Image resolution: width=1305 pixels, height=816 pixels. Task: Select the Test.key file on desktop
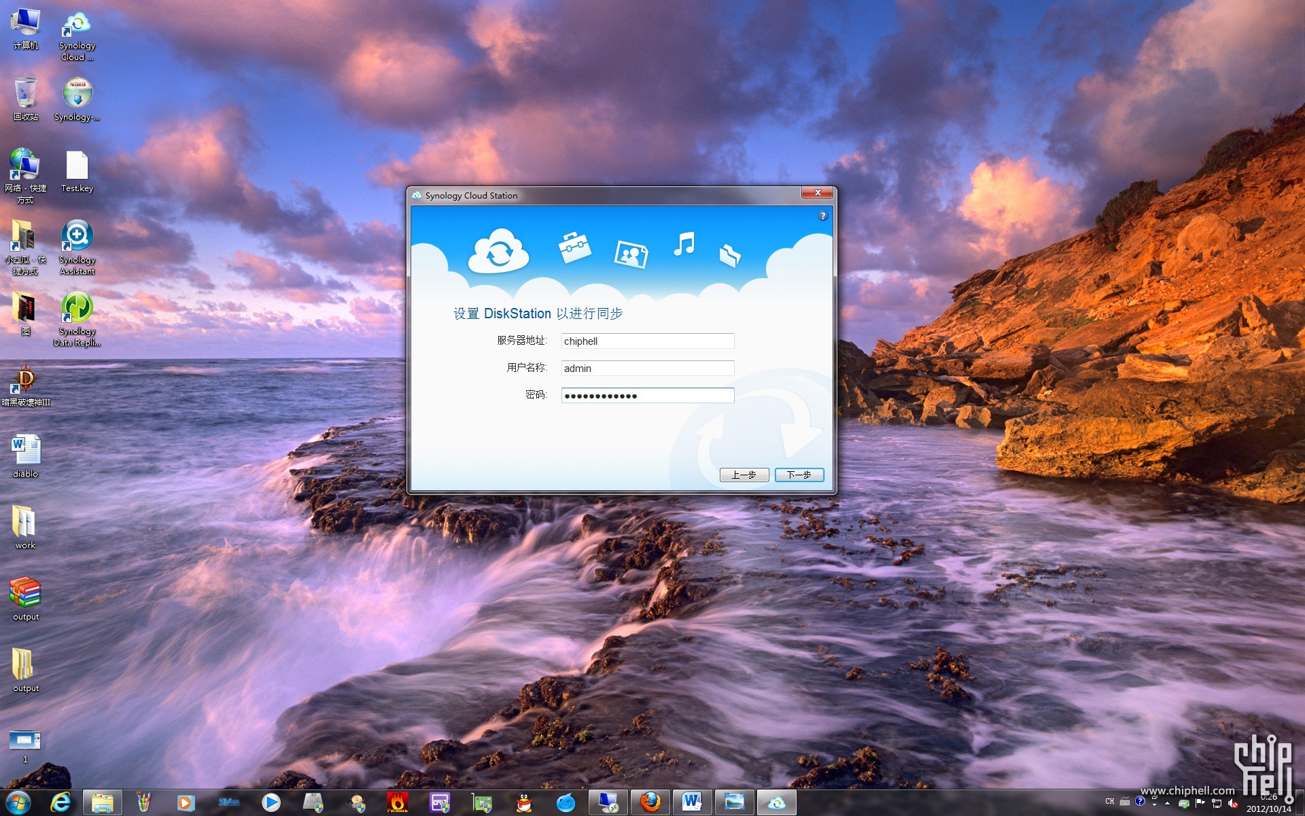coord(77,171)
